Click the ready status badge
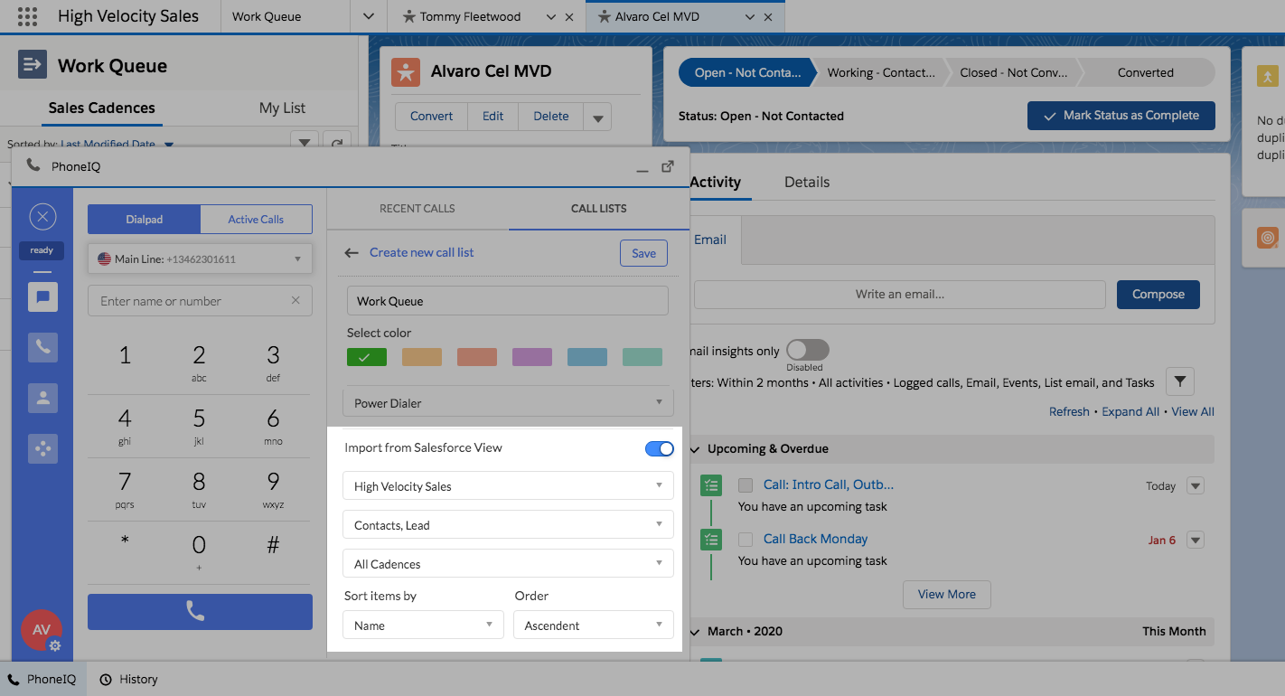Viewport: 1285px width, 696px height. (42, 250)
